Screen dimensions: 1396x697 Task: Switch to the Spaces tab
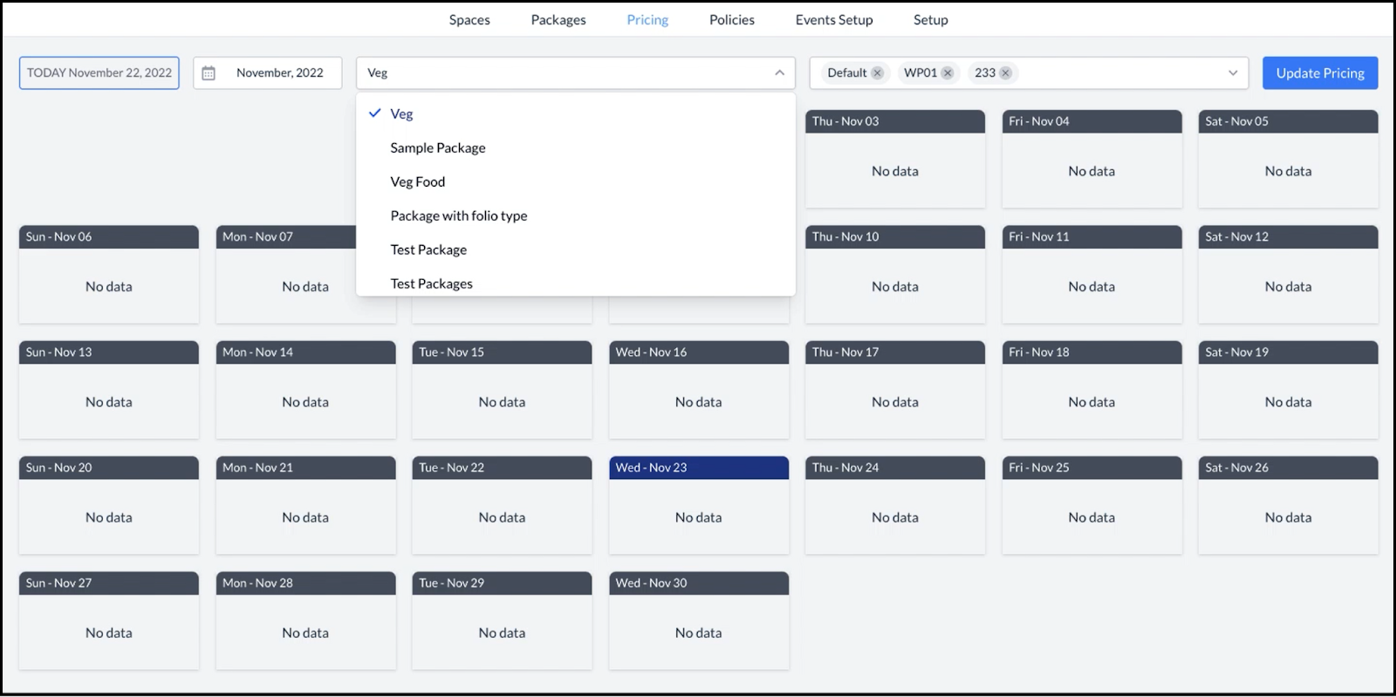tap(469, 20)
